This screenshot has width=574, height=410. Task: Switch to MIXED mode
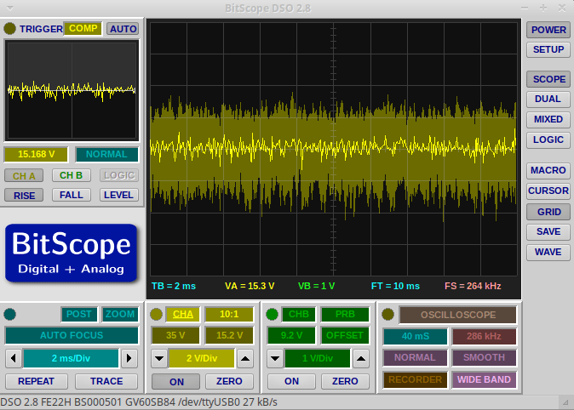click(x=548, y=119)
